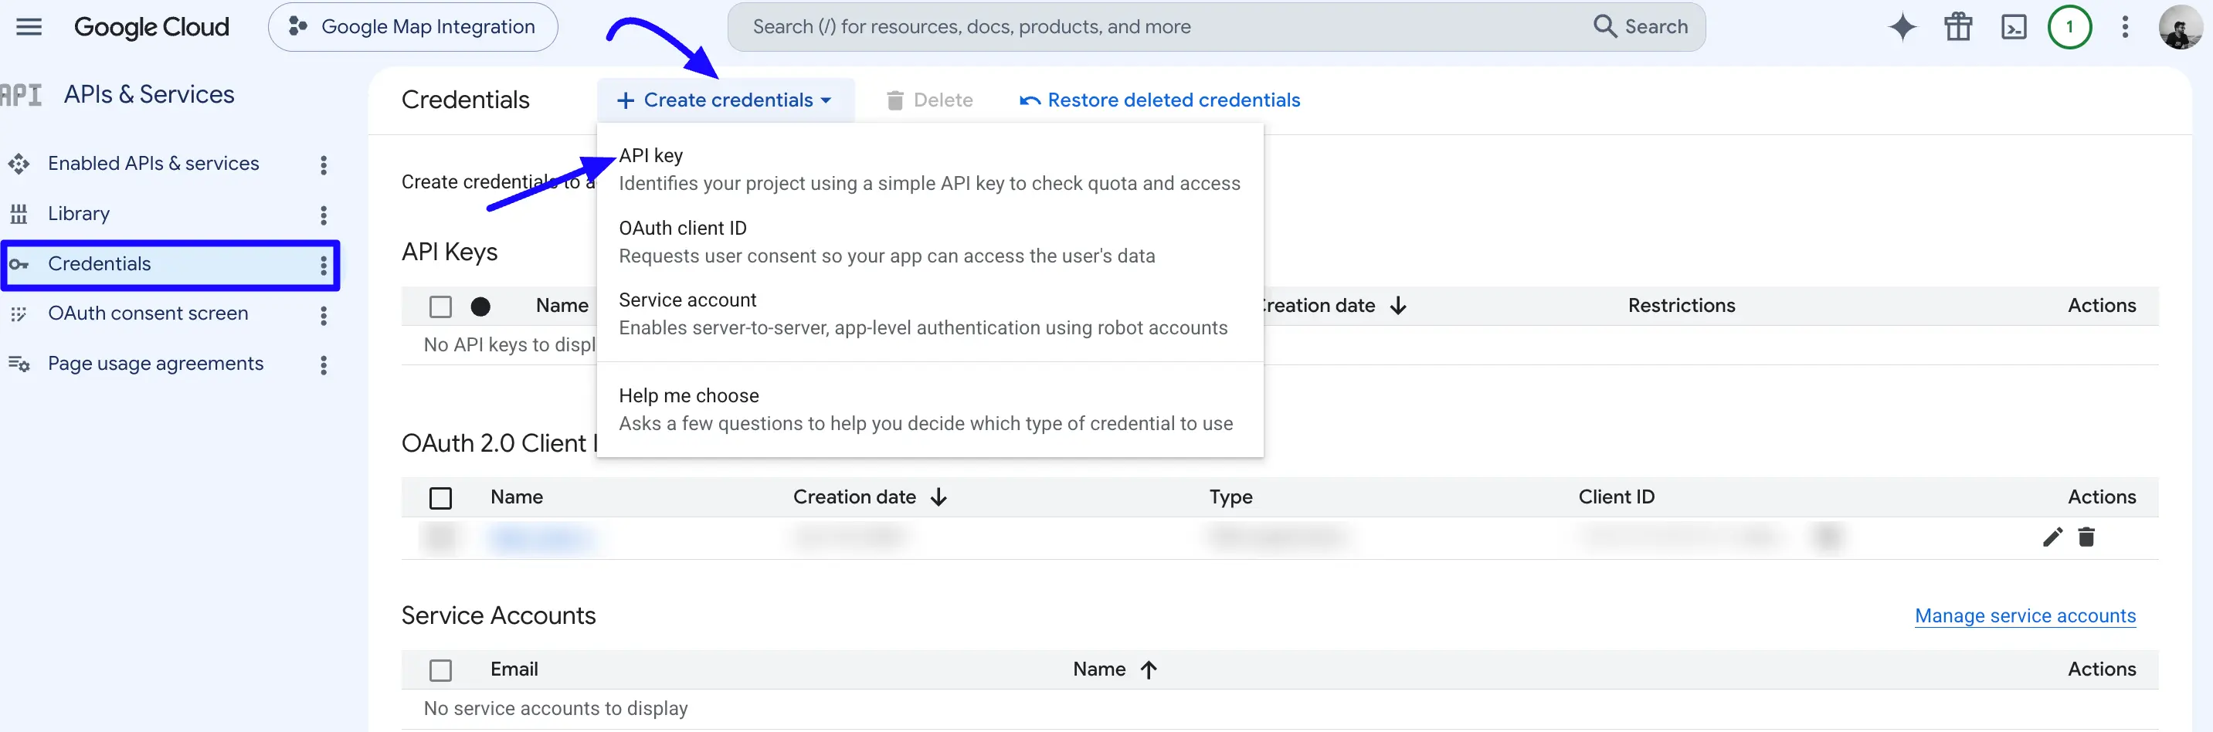Open three-dot options for Credentials
This screenshot has height=732, width=2213.
coord(324,266)
